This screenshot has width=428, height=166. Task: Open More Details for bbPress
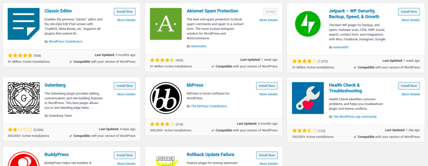tap(269, 94)
